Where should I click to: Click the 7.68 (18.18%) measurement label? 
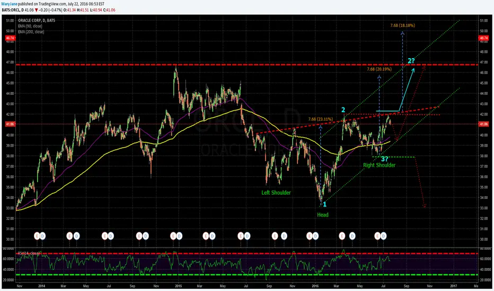coord(402,25)
